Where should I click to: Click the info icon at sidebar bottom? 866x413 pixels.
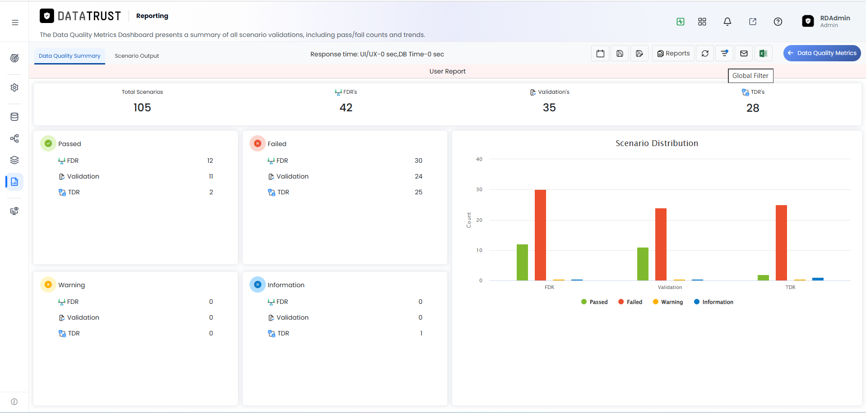point(14,402)
